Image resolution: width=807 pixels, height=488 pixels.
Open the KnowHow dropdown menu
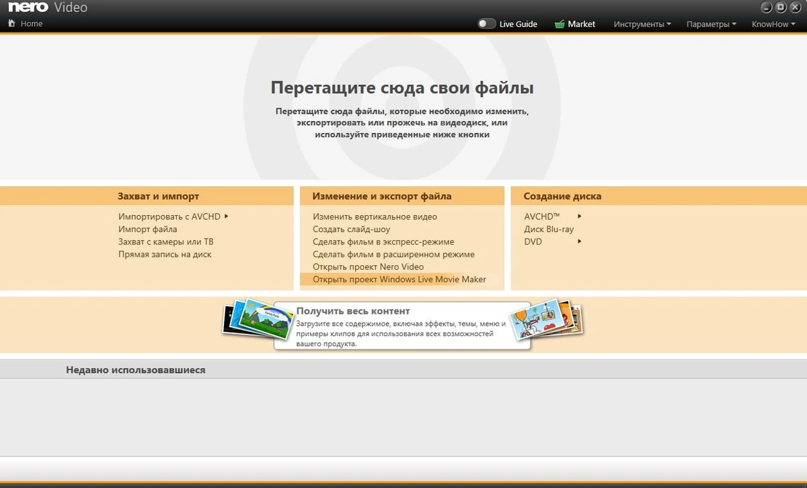coord(773,24)
